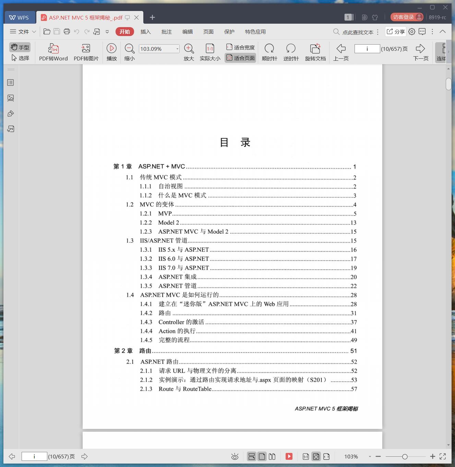Open the outline panel in left sidebar
This screenshot has width=455, height=467.
pos(11,83)
